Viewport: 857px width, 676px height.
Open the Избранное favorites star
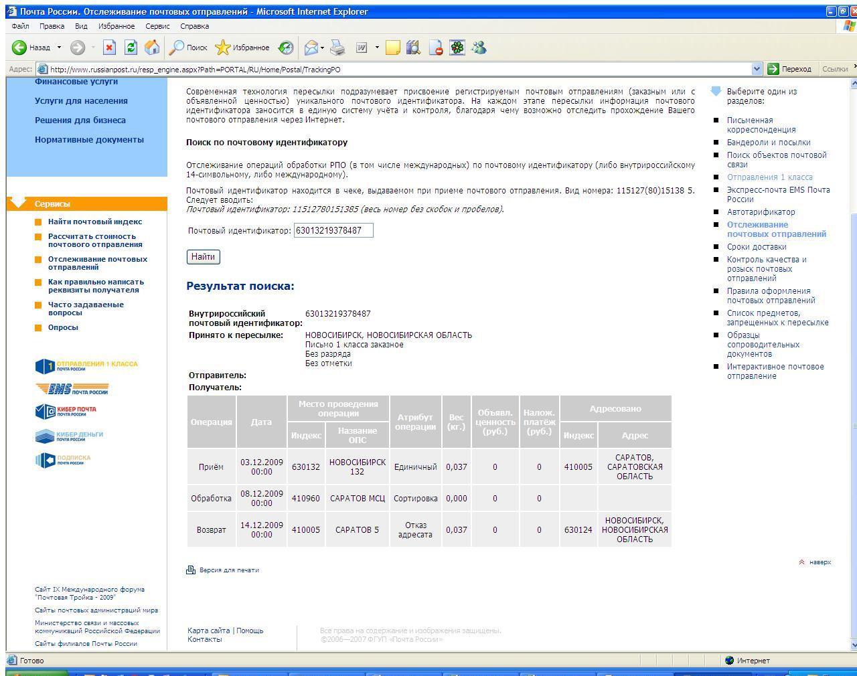(242, 48)
